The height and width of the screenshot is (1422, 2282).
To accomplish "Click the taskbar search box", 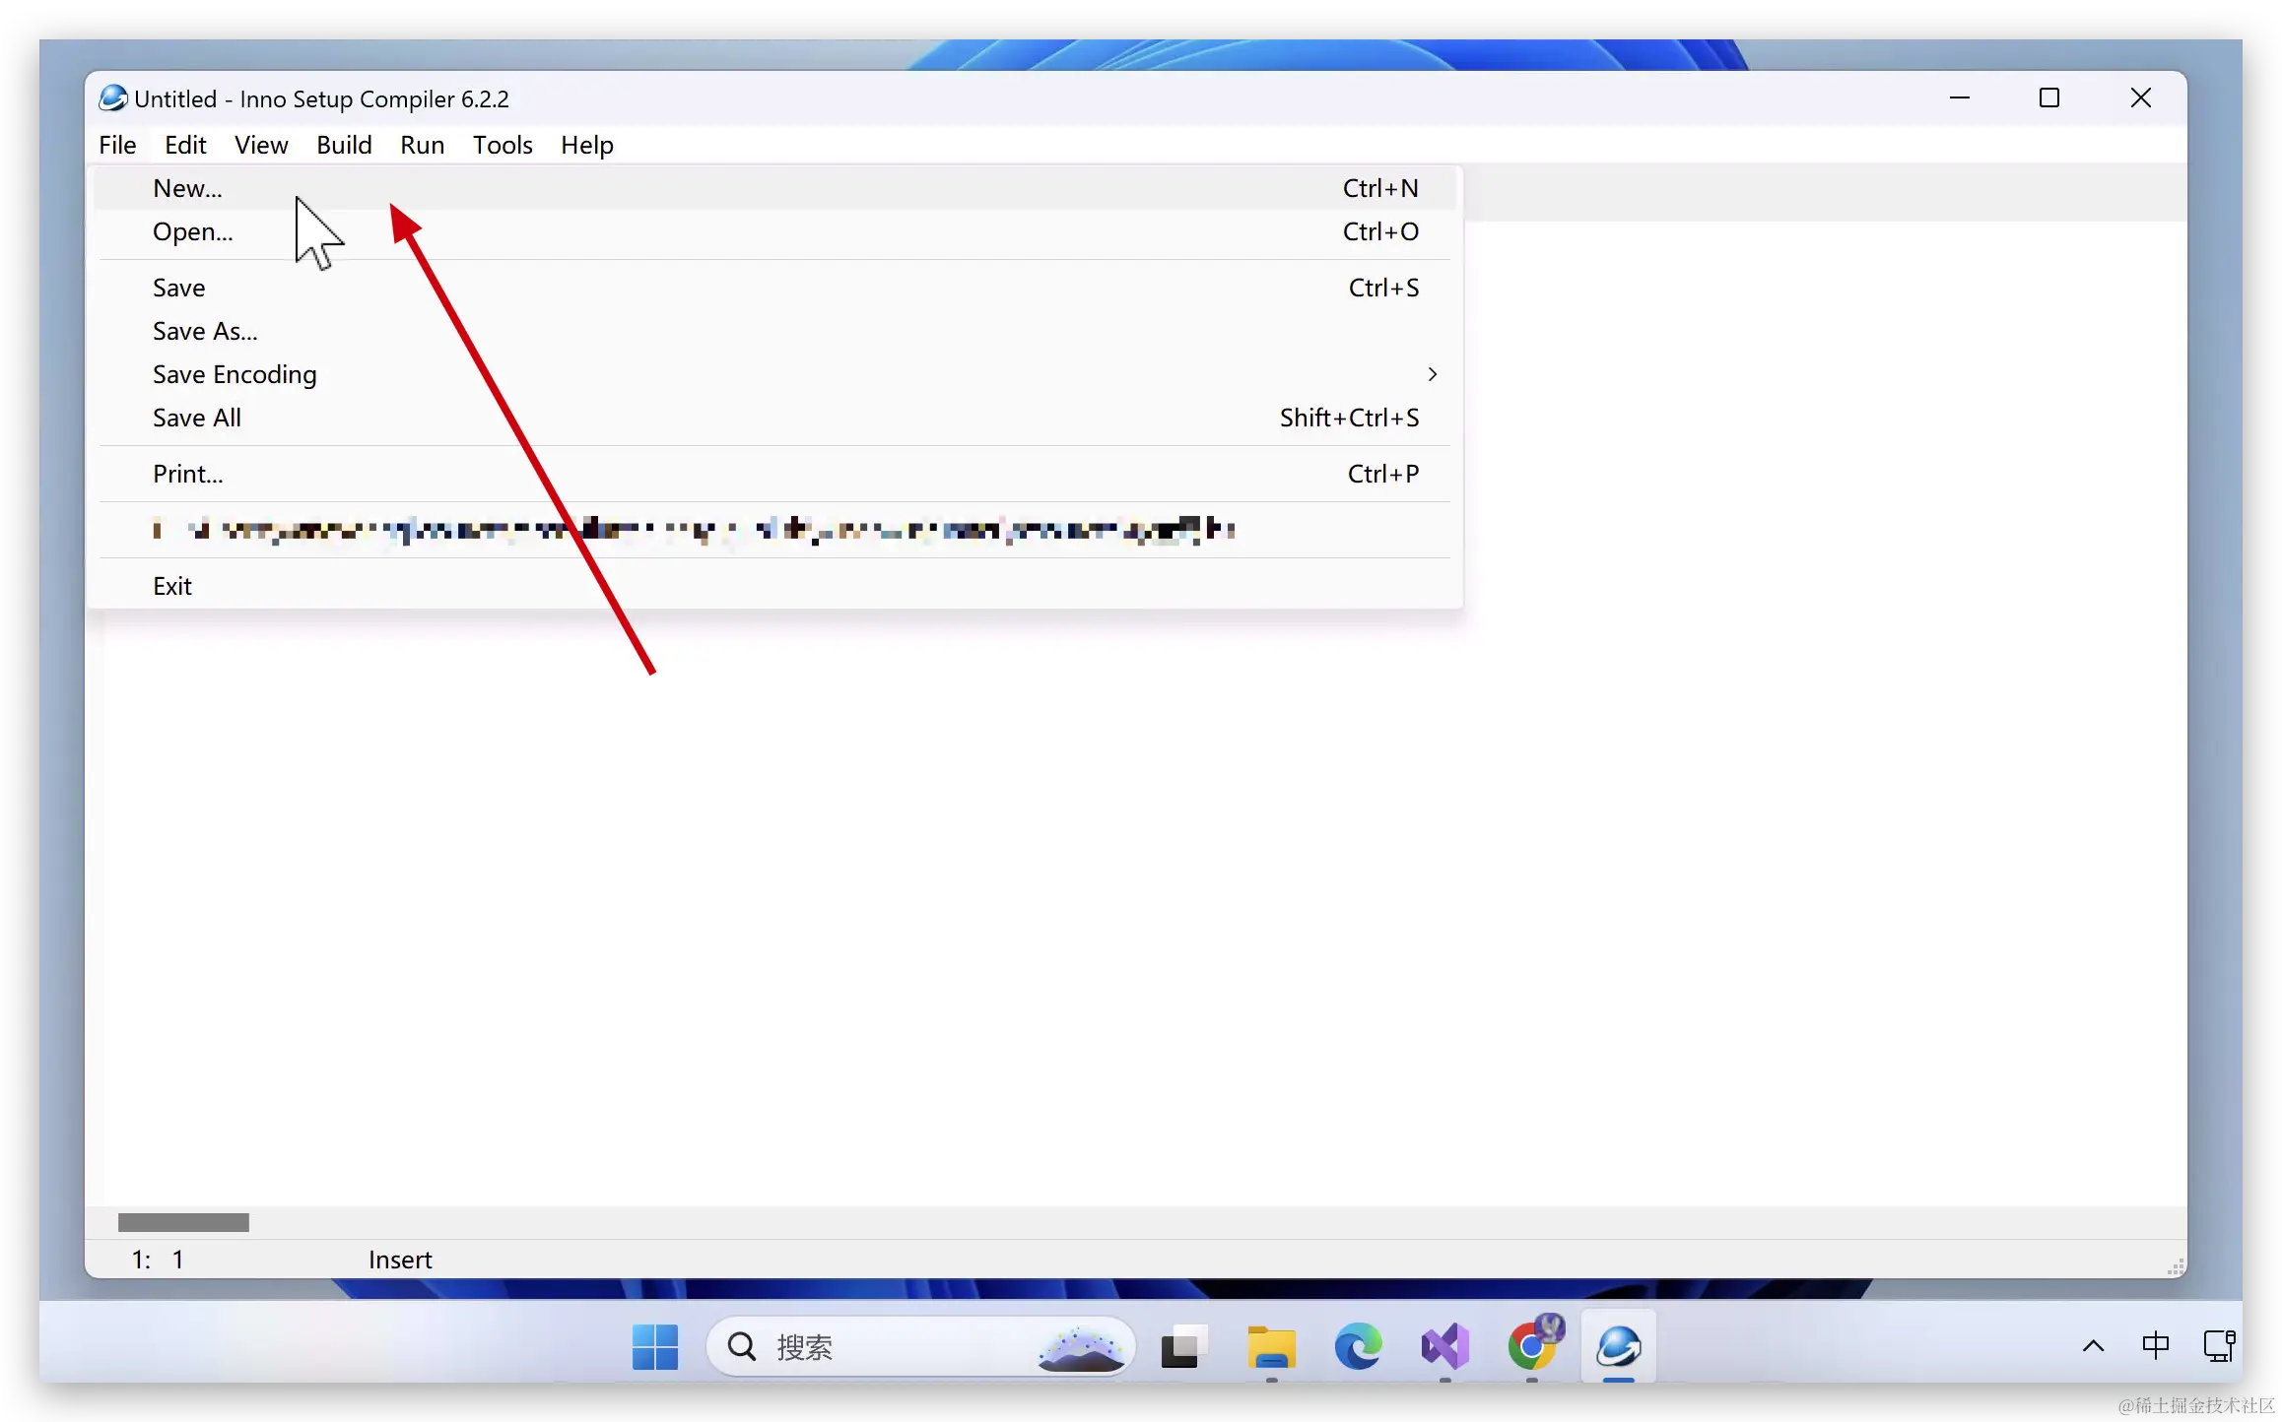I will tap(920, 1346).
